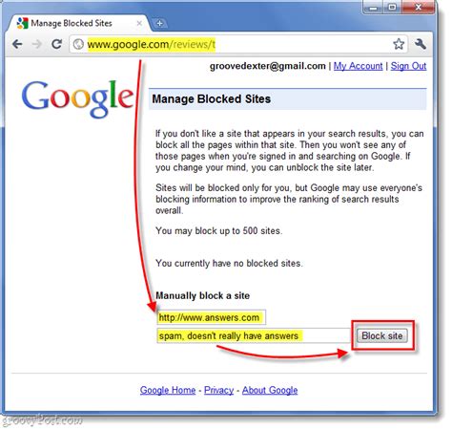The width and height of the screenshot is (452, 430).
Task: Click the Sign Out link
Action: pos(408,66)
